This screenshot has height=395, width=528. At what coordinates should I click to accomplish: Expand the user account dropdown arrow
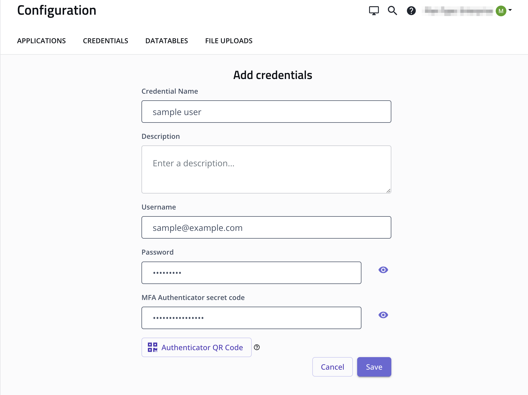tap(510, 10)
